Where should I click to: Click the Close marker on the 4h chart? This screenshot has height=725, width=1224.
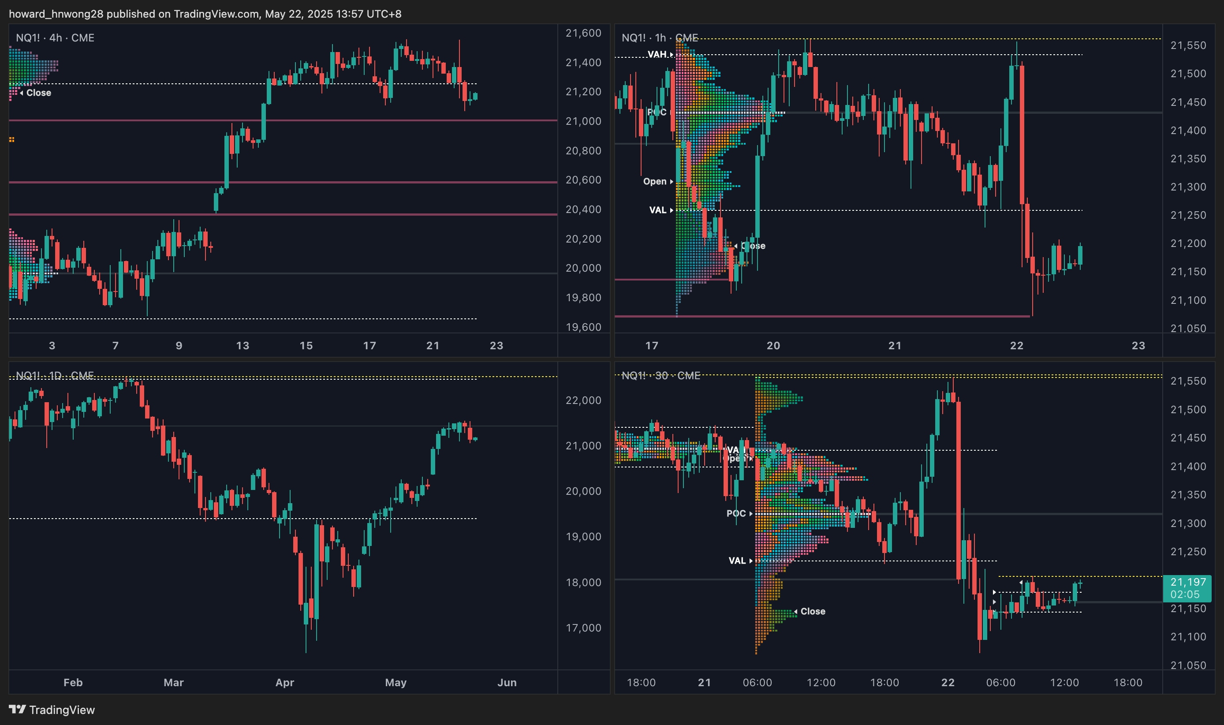click(x=37, y=93)
